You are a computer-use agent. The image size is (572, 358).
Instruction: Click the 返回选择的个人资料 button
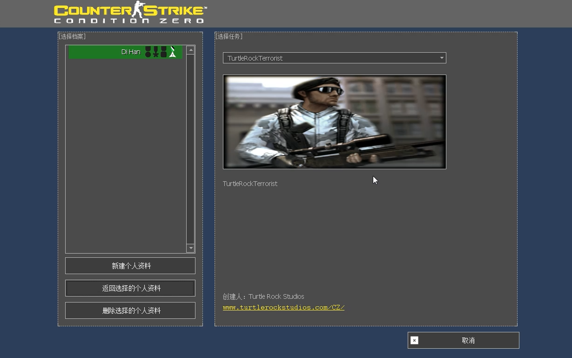pos(130,288)
